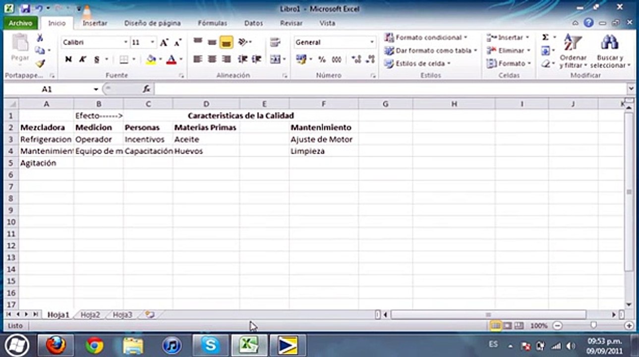Insert new worksheet tab icon

click(x=149, y=314)
